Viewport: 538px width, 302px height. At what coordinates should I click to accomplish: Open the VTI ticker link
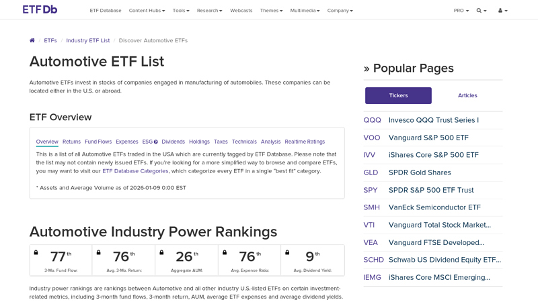(369, 225)
